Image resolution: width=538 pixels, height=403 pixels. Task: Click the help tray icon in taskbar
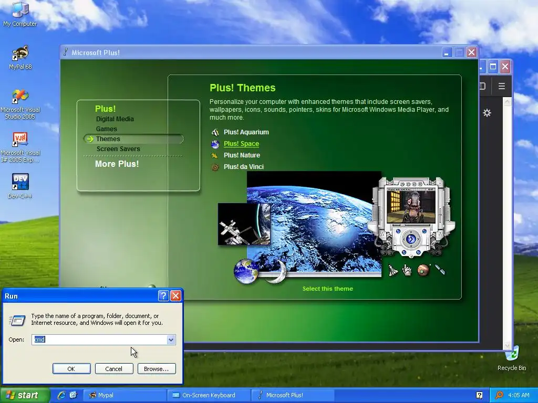pos(479,395)
